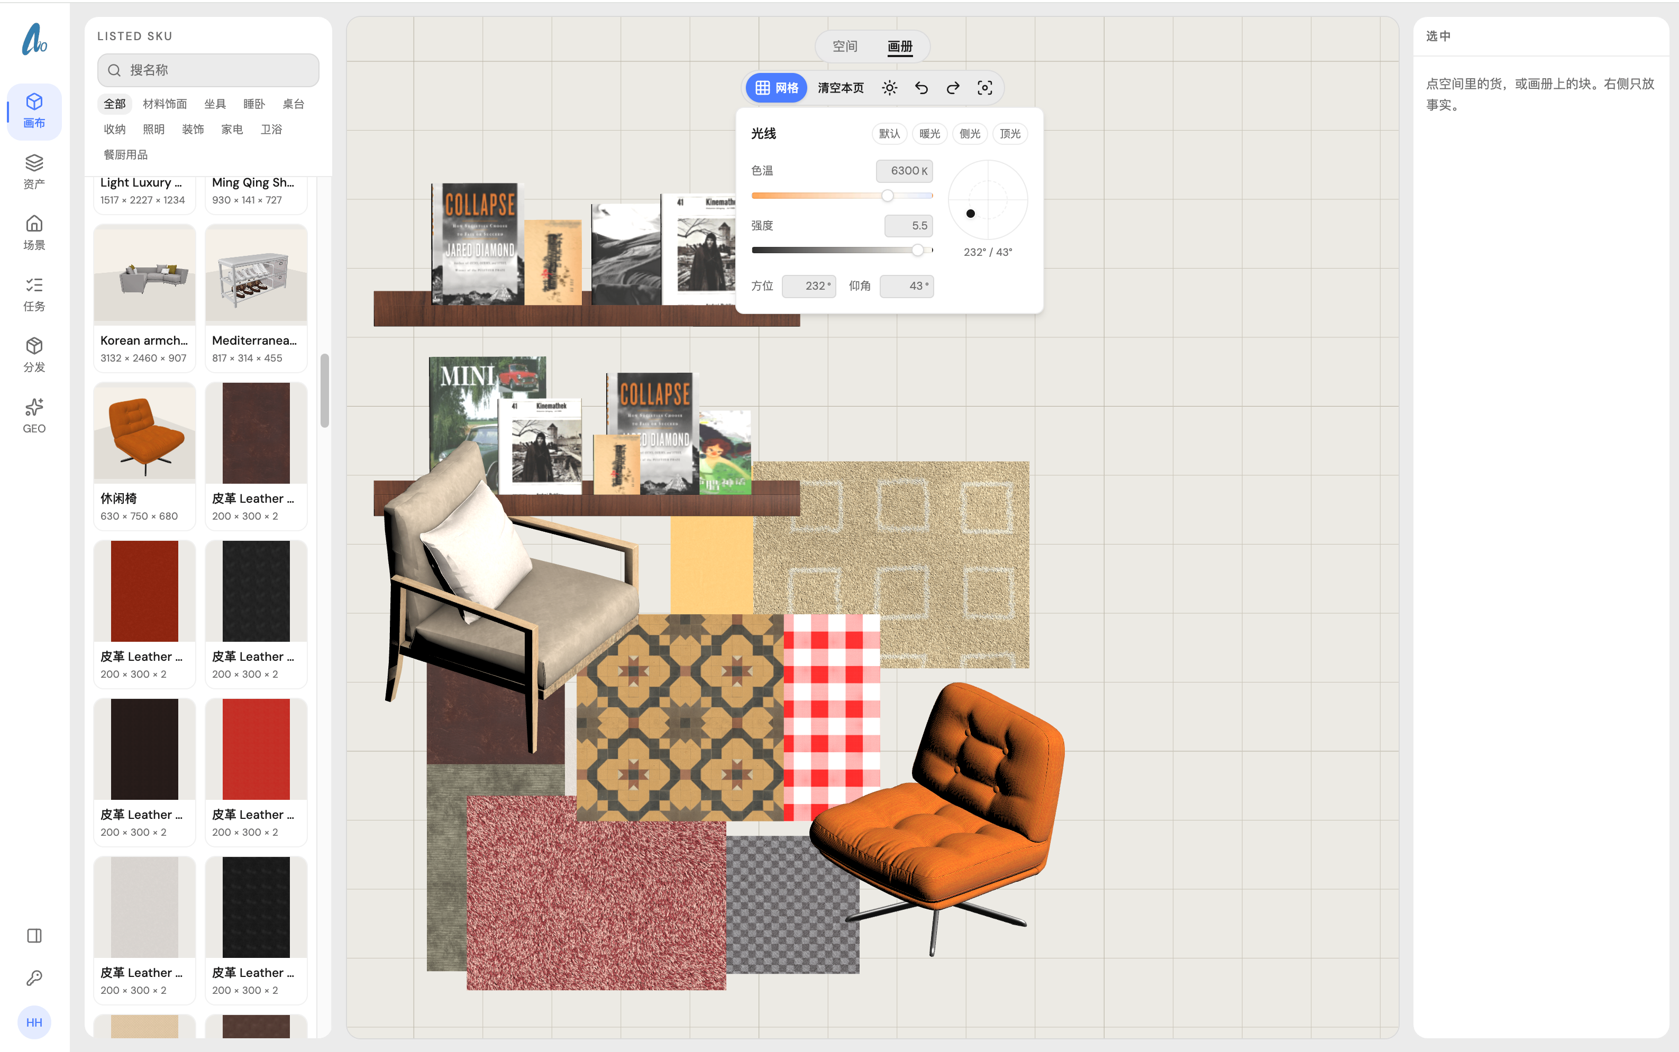Screen dimensions: 1679x1052
Task: Select the 休闲椅 orange chair SKU card
Action: click(145, 456)
